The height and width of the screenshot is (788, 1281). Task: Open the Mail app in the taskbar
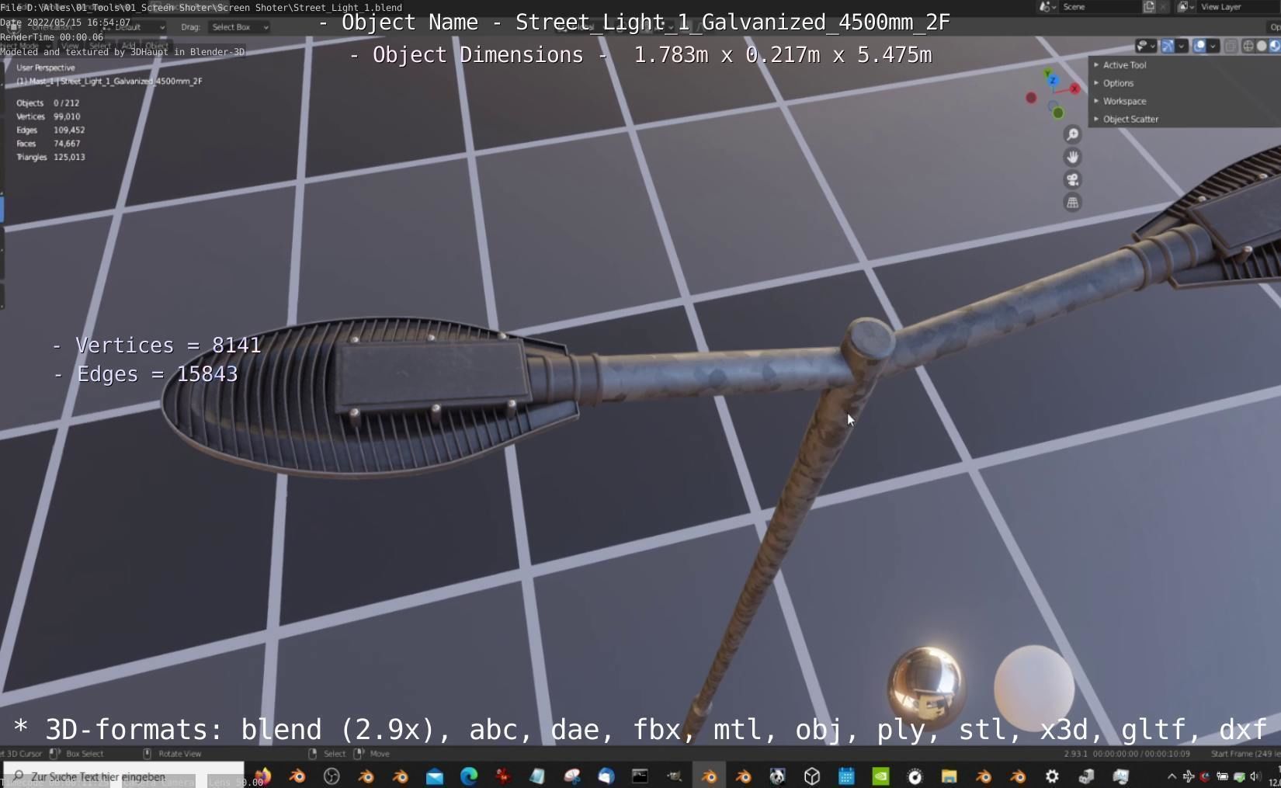(x=435, y=776)
